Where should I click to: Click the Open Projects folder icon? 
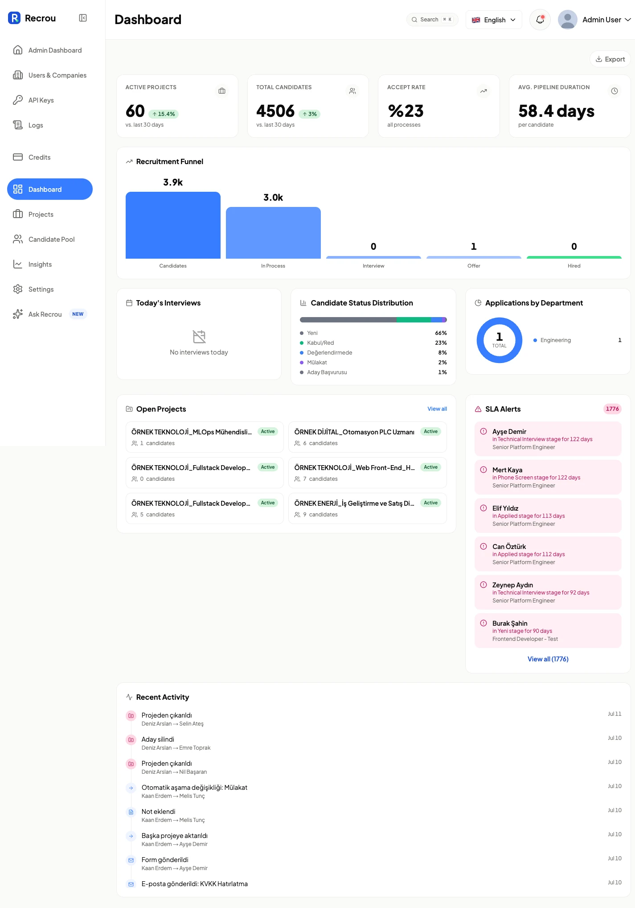point(129,409)
